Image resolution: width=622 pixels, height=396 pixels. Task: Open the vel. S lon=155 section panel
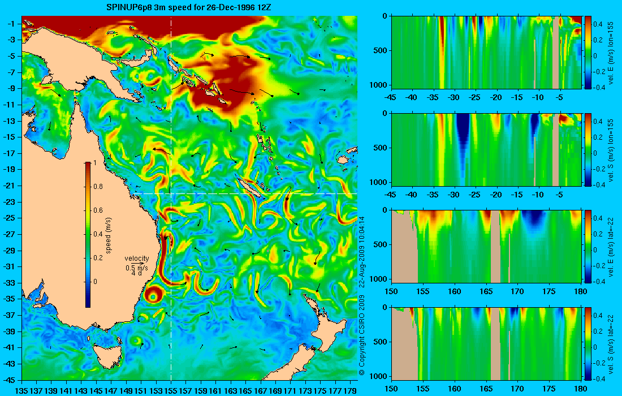(486, 149)
